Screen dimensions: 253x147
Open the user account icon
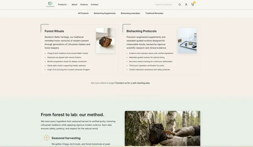(x=186, y=4)
